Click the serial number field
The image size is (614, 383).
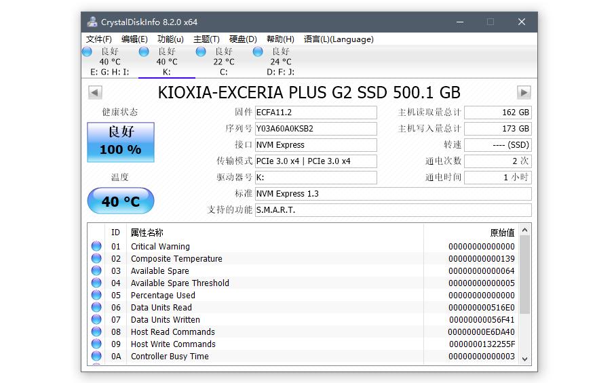pyautogui.click(x=315, y=129)
